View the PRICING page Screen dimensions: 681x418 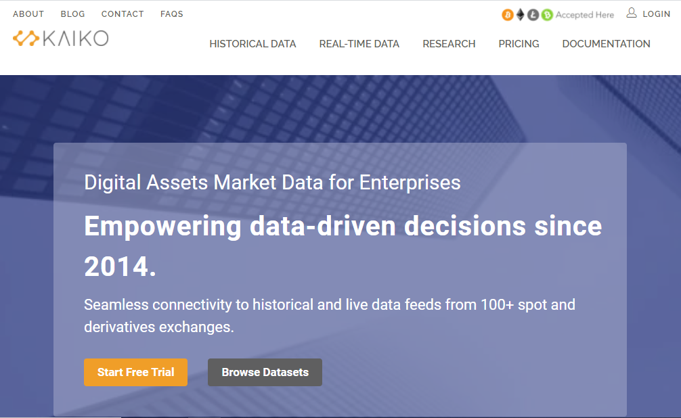[x=519, y=43]
